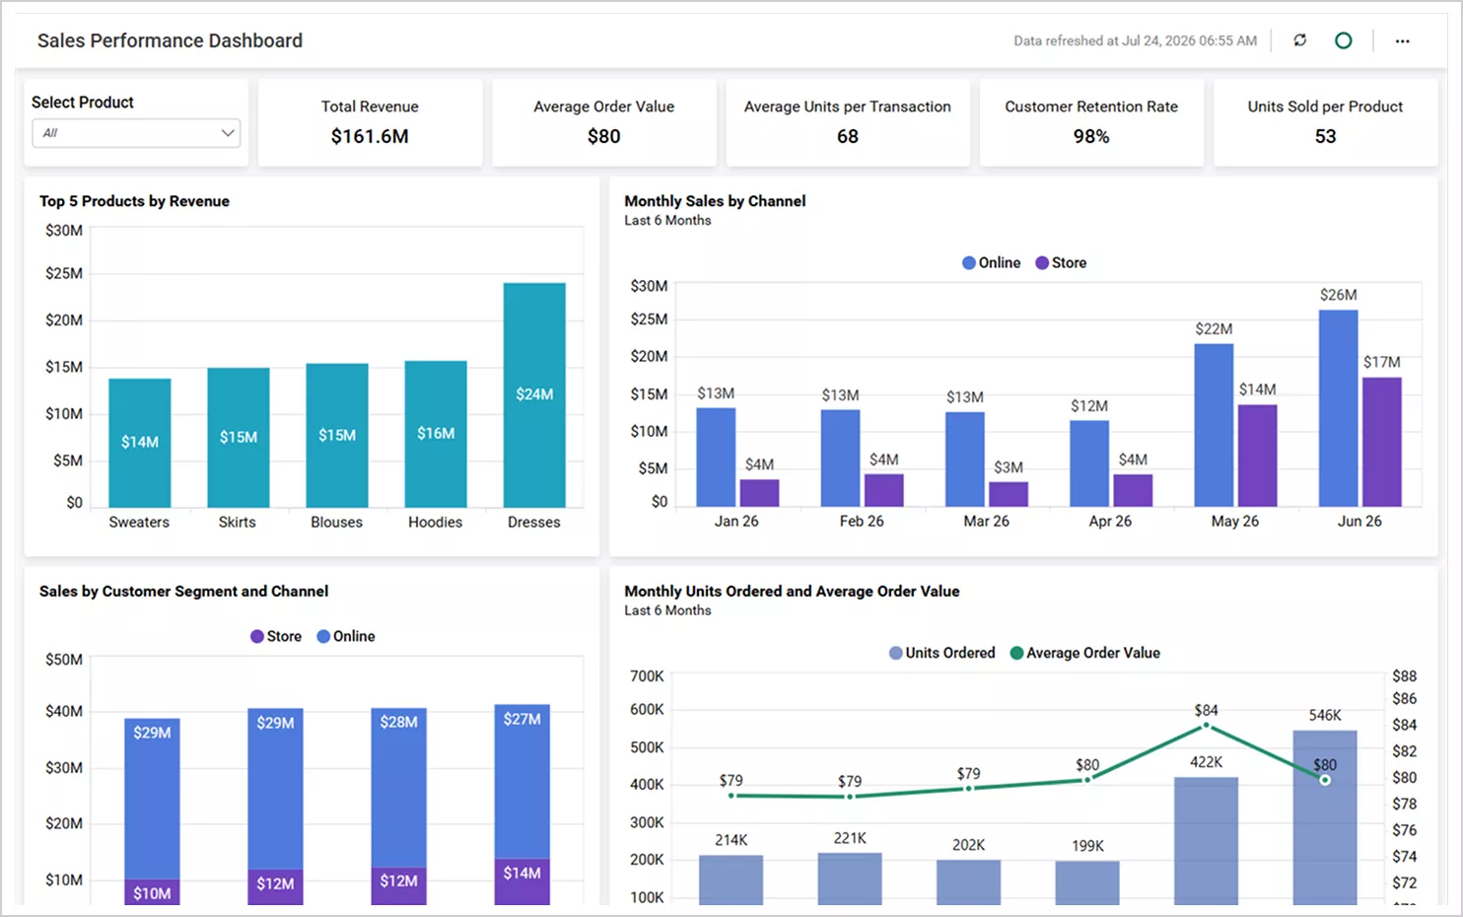Image resolution: width=1463 pixels, height=917 pixels.
Task: Click the Units Sold per Product card
Action: (x=1325, y=122)
